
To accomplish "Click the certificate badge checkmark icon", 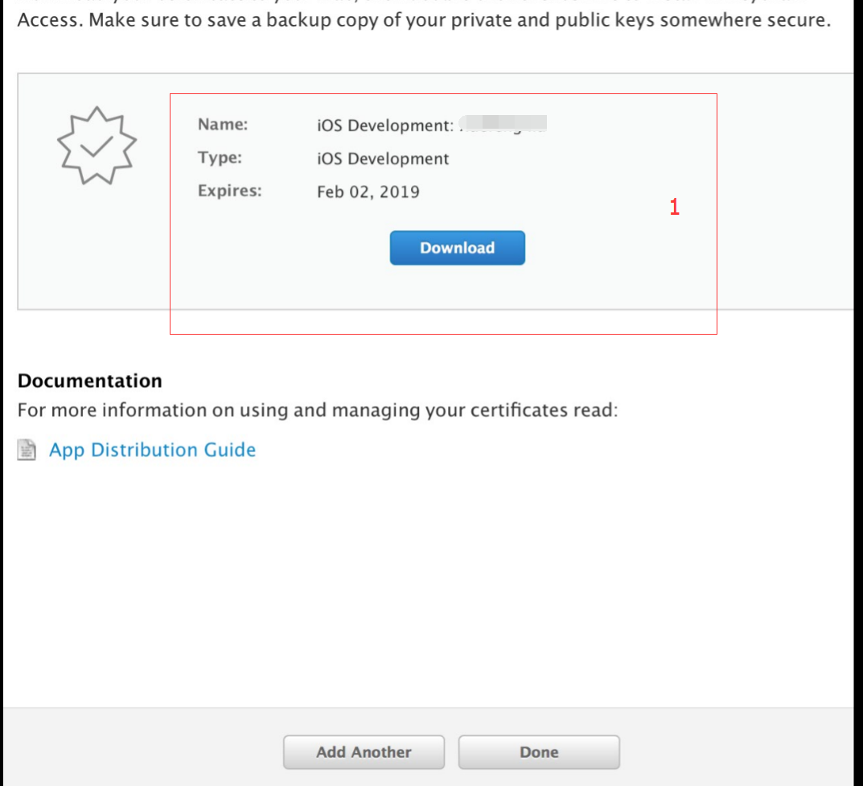I will (x=97, y=147).
